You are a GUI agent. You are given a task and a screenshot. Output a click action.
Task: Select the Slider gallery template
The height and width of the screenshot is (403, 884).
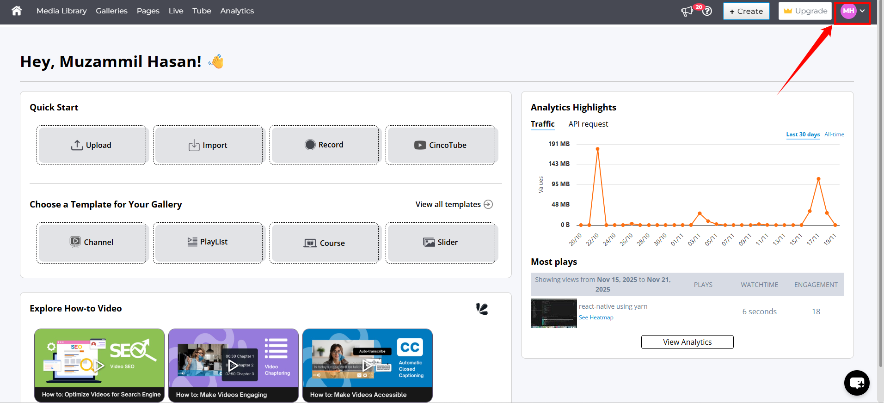[x=441, y=243]
